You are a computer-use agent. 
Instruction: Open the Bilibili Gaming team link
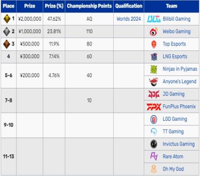[176, 19]
